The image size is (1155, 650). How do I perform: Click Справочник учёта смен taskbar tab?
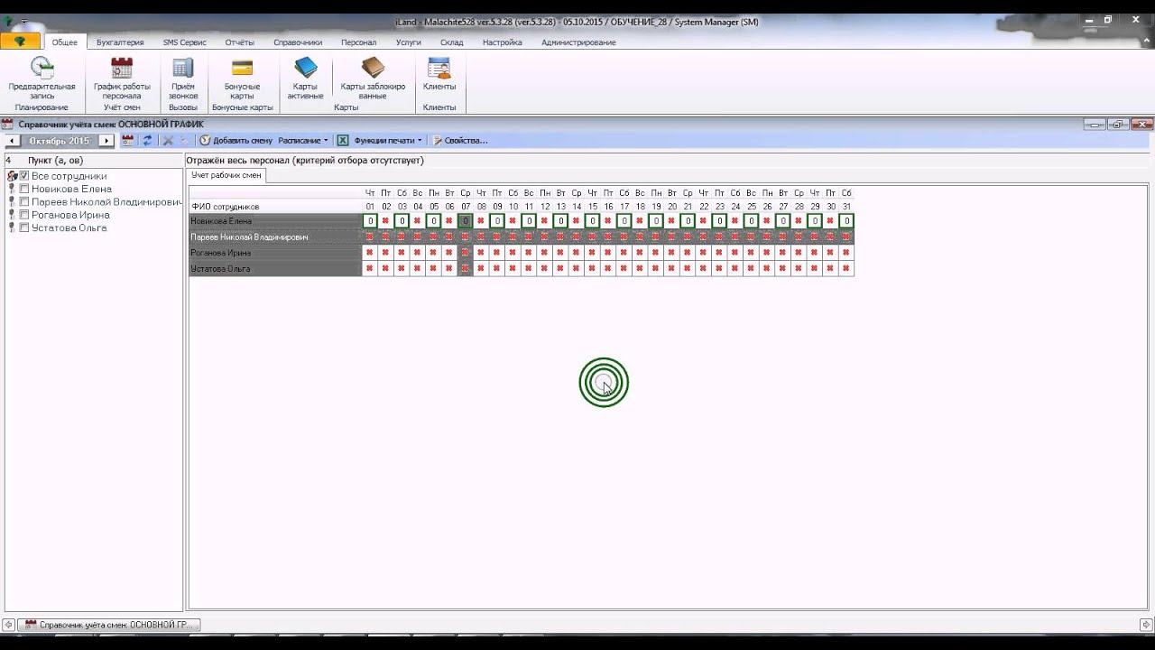tap(108, 625)
